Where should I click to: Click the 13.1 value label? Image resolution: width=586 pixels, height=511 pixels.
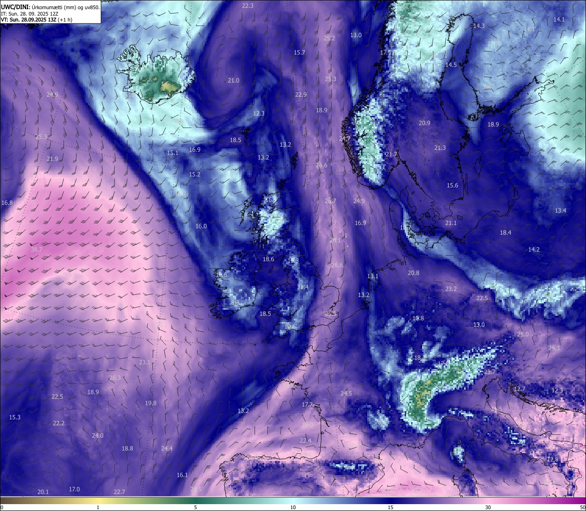click(x=373, y=276)
